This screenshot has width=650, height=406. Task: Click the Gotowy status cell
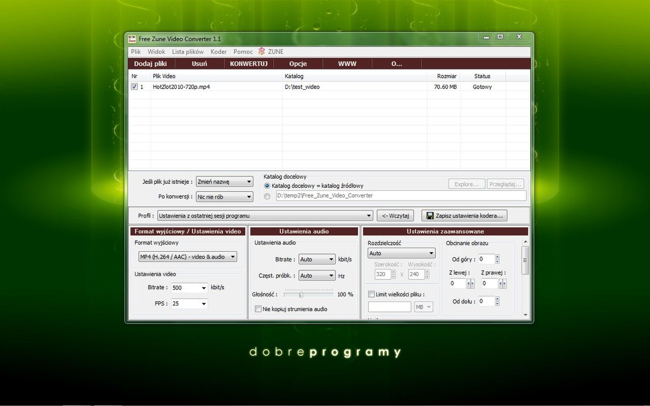(x=482, y=87)
